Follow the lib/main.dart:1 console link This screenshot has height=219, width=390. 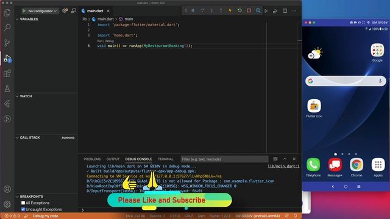coord(283,166)
